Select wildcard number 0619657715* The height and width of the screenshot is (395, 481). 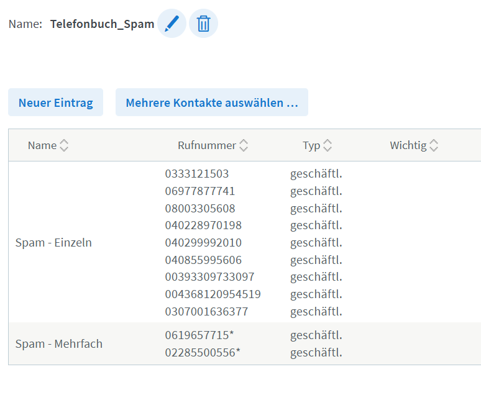click(x=199, y=335)
